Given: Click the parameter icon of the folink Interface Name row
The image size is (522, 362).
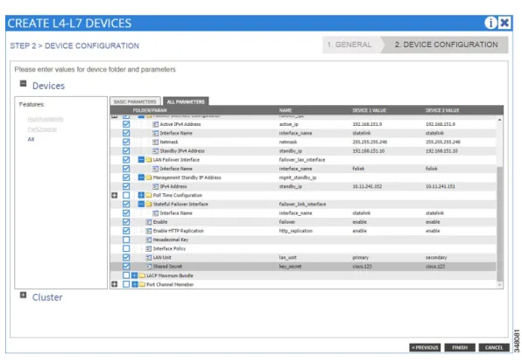Looking at the screenshot, I should pos(155,169).
